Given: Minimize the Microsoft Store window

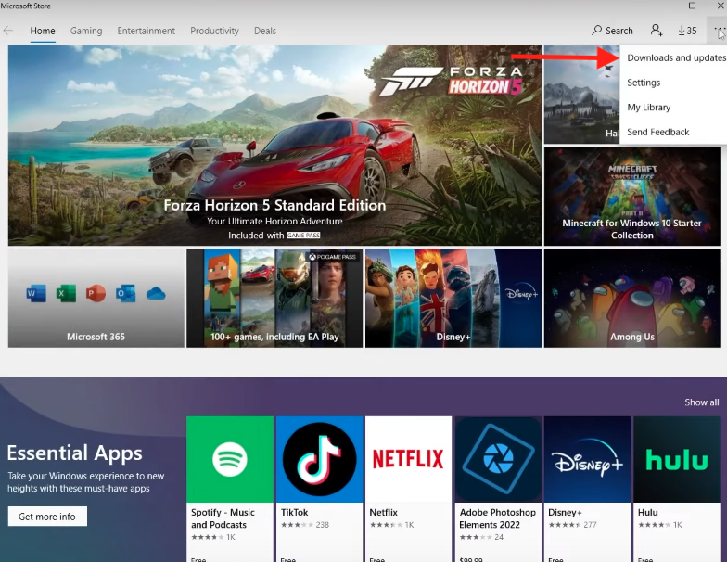Looking at the screenshot, I should point(664,6).
